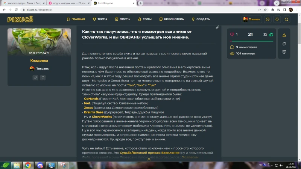
Task: Open site search magnifier icon
Action: 286,20
